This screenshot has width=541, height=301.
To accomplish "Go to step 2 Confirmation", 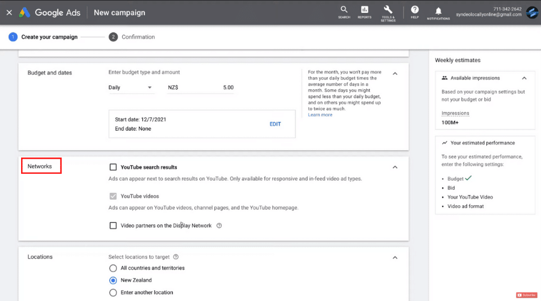I will click(132, 37).
